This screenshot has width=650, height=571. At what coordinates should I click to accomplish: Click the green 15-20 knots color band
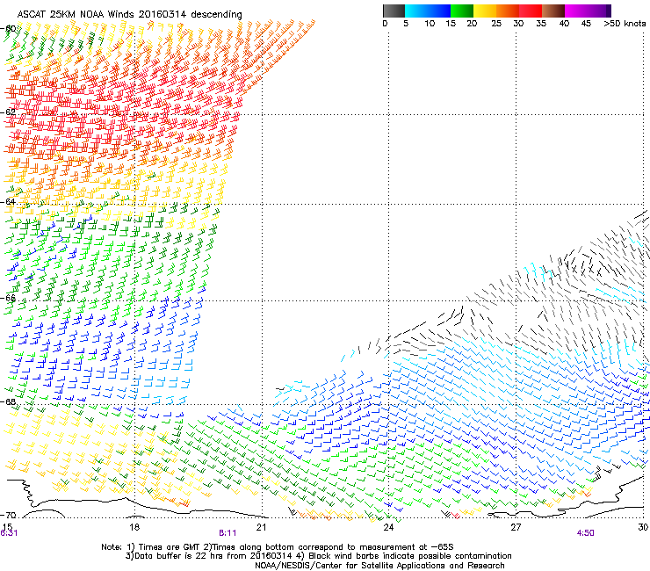pos(462,11)
